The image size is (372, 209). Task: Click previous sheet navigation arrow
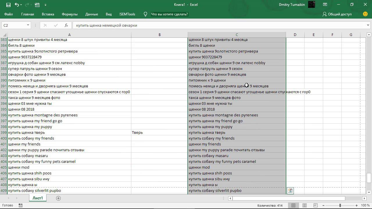[8, 198]
